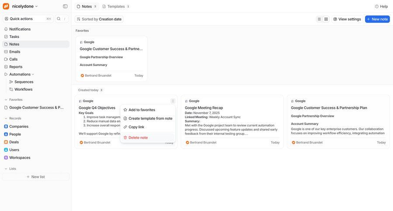Open the Deals records

click(14, 142)
